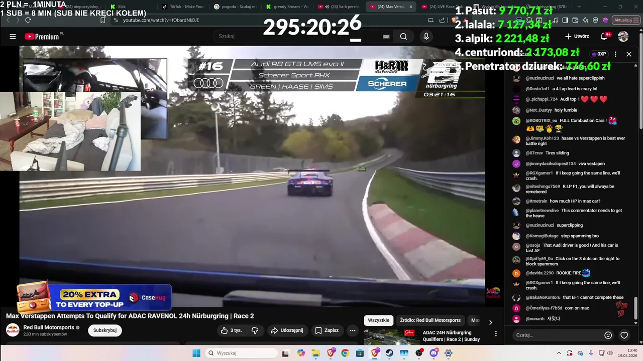This screenshot has width=643, height=361.
Task: Open more actions three-dot button under video
Action: (x=353, y=330)
